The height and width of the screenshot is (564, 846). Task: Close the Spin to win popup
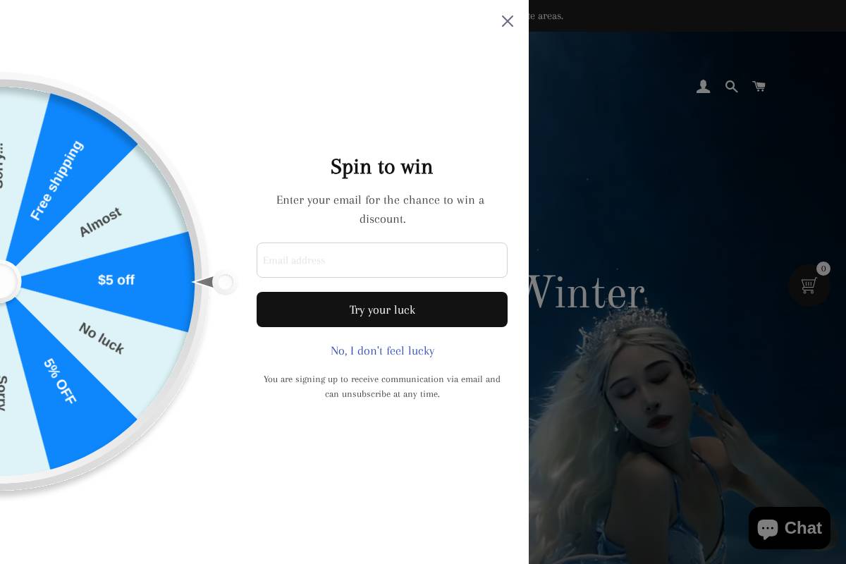pos(508,21)
